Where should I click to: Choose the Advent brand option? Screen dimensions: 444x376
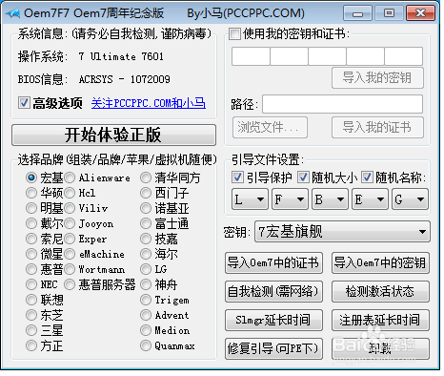[146, 315]
